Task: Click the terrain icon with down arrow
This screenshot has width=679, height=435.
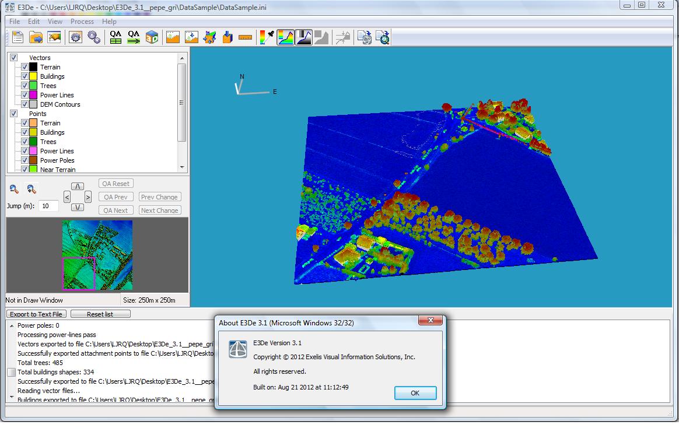Action: tap(191, 37)
